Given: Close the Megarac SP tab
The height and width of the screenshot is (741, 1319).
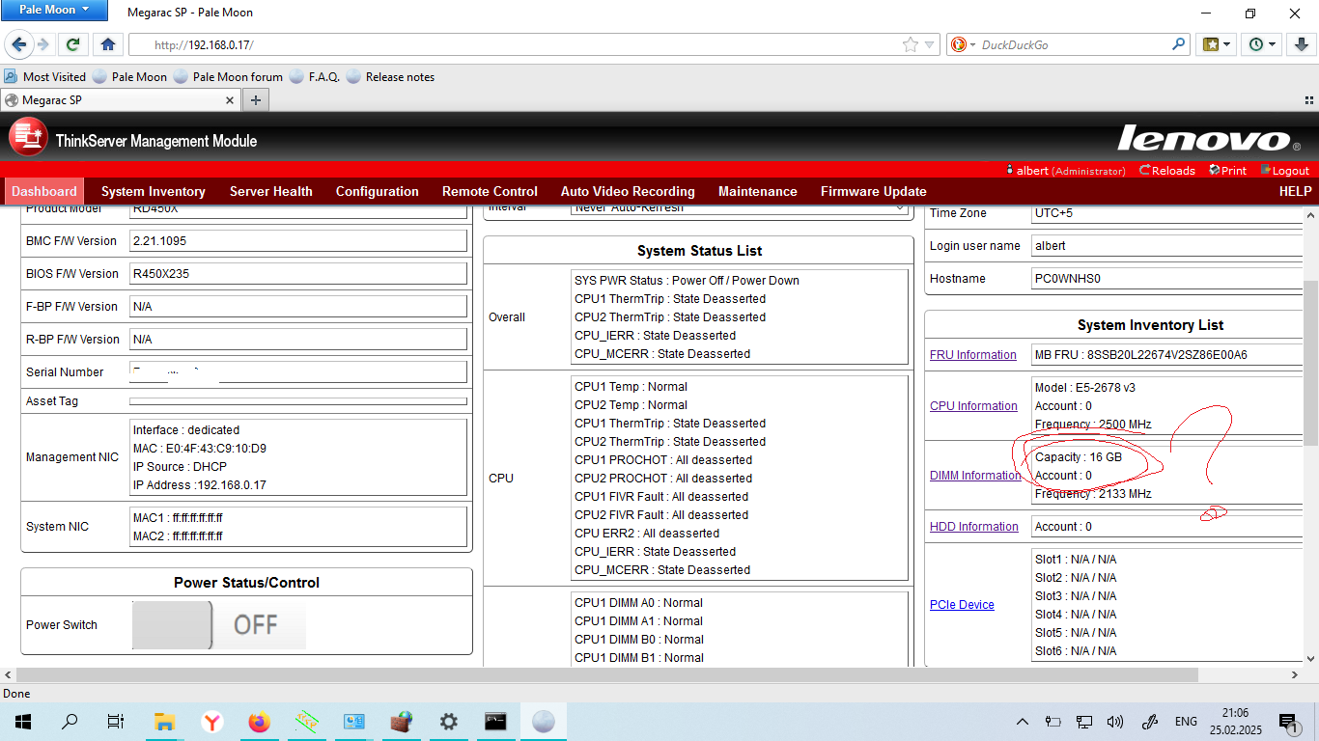Looking at the screenshot, I should [230, 99].
